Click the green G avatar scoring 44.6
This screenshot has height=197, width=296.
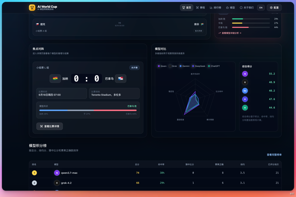pyautogui.click(x=245, y=108)
